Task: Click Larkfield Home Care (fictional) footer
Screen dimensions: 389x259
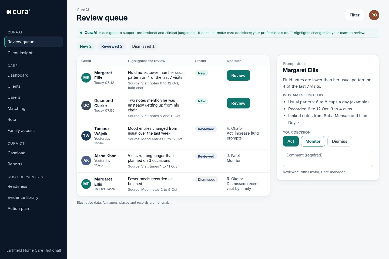Action: 34,250
